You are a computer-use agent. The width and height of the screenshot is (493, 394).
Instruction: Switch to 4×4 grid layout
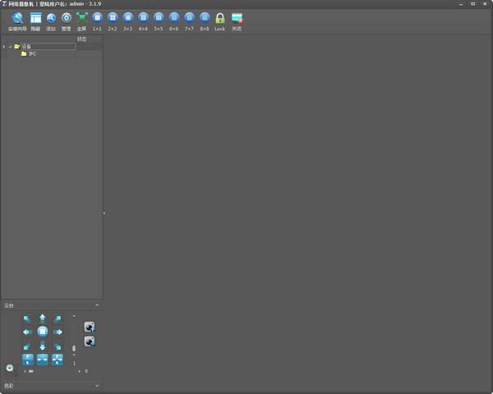pos(143,18)
